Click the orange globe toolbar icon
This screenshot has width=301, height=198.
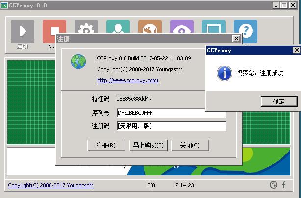click(x=150, y=26)
